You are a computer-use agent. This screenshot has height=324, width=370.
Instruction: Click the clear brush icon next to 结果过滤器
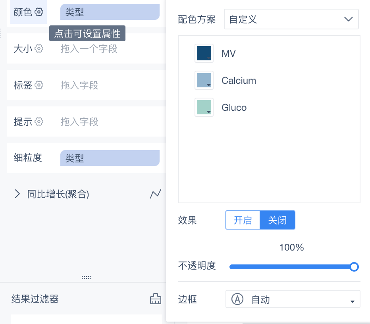tap(156, 299)
